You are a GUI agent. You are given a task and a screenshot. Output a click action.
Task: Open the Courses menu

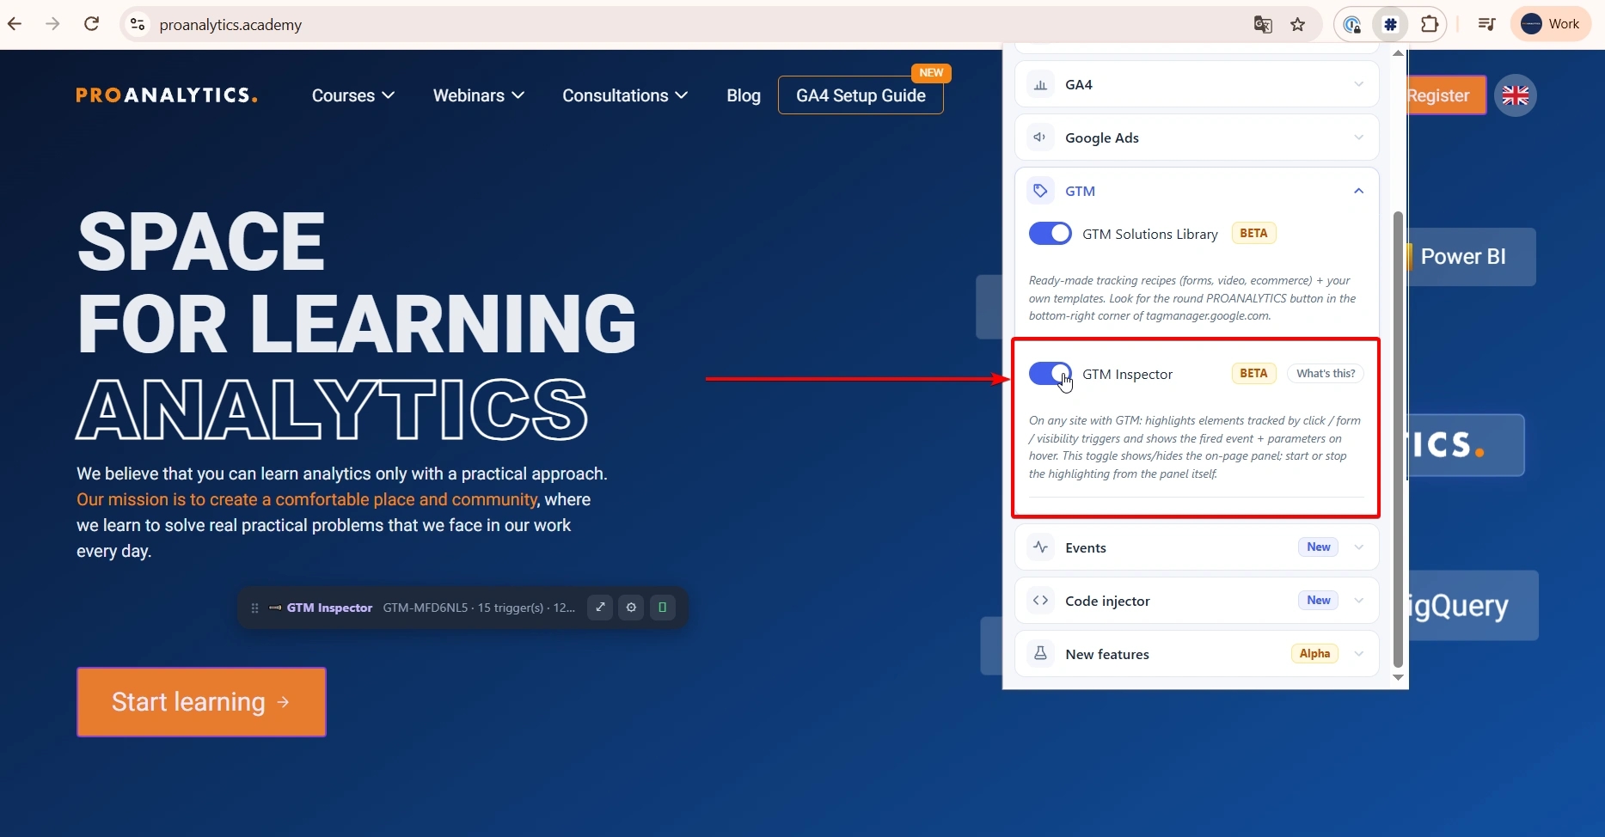point(353,95)
